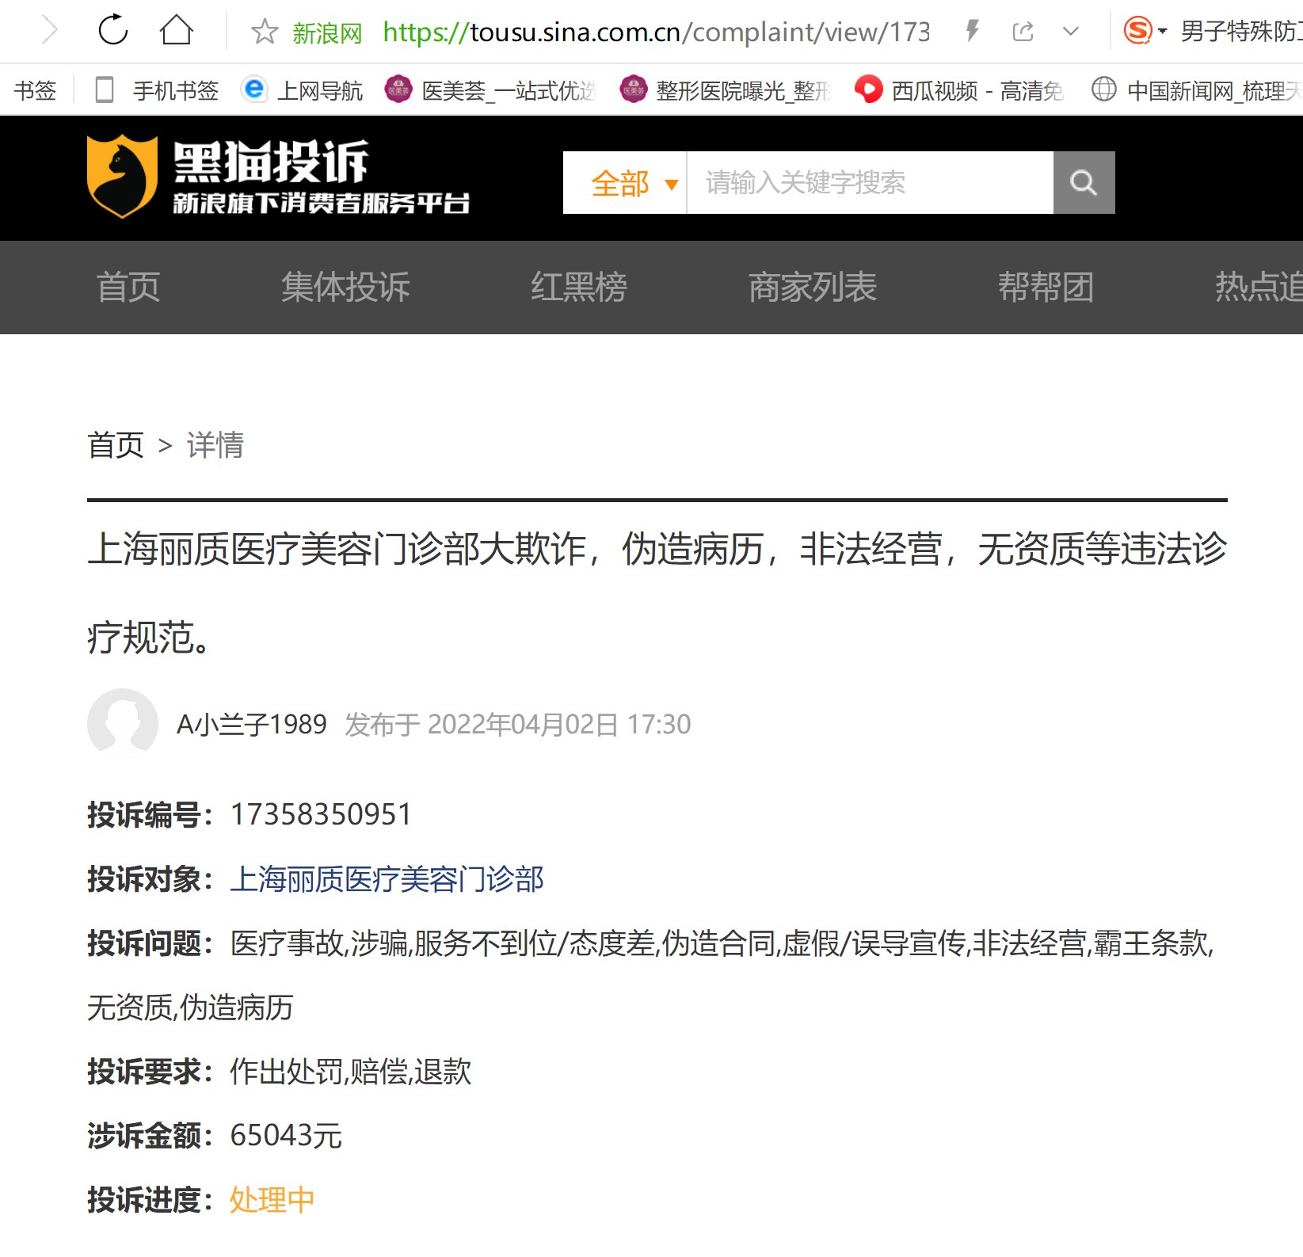Open the 商家列表 nav tab

pos(813,287)
